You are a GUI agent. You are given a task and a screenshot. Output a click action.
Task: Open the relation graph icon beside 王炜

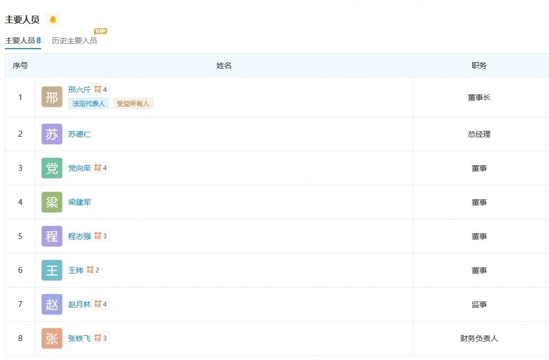tap(93, 270)
